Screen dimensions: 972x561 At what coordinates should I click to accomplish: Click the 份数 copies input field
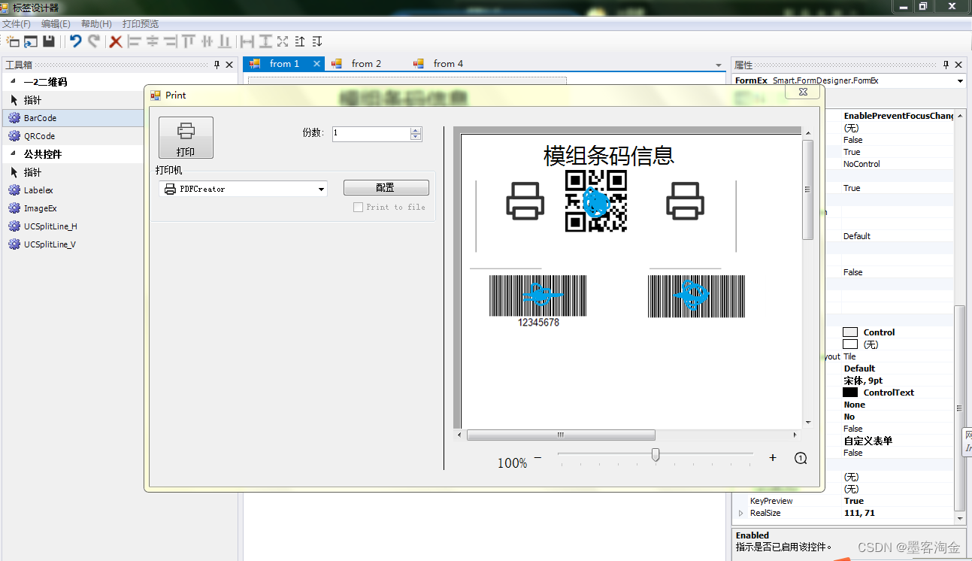[x=371, y=134]
